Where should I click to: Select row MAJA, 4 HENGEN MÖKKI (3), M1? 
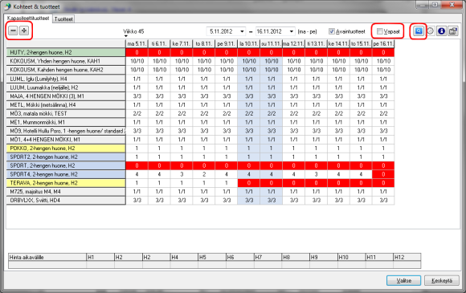click(x=66, y=96)
